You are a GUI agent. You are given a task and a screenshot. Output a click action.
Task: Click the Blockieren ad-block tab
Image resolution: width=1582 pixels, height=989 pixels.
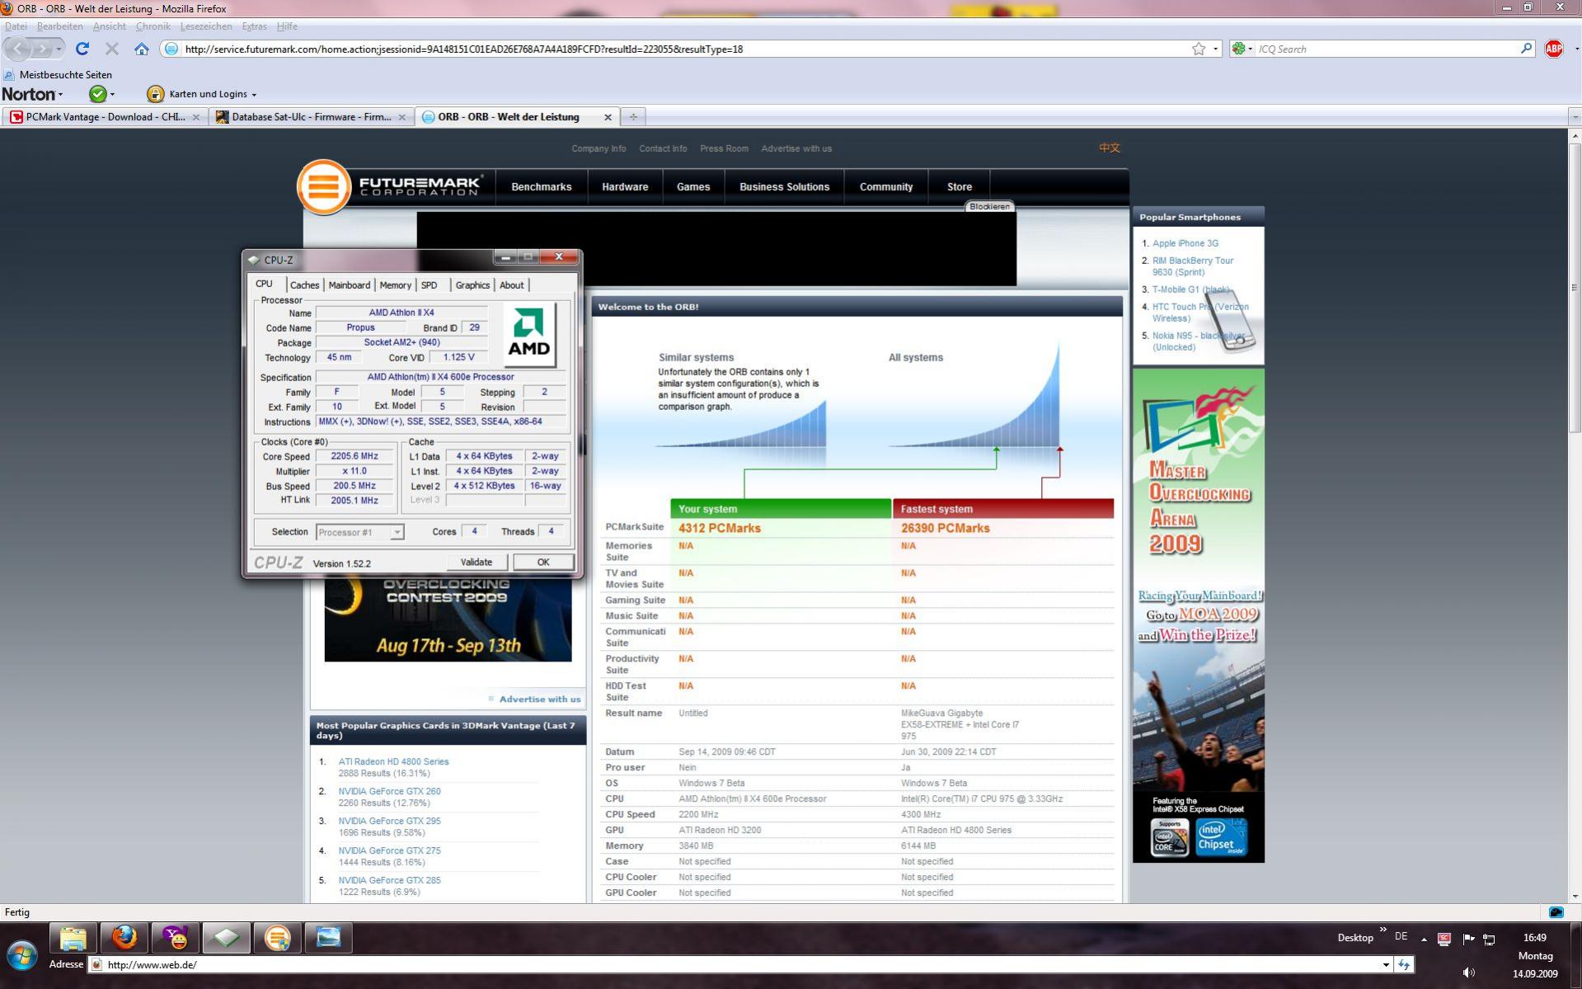tap(989, 206)
